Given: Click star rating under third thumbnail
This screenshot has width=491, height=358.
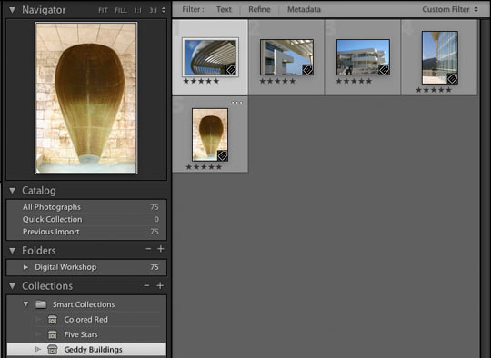Looking at the screenshot, I should [x=354, y=82].
